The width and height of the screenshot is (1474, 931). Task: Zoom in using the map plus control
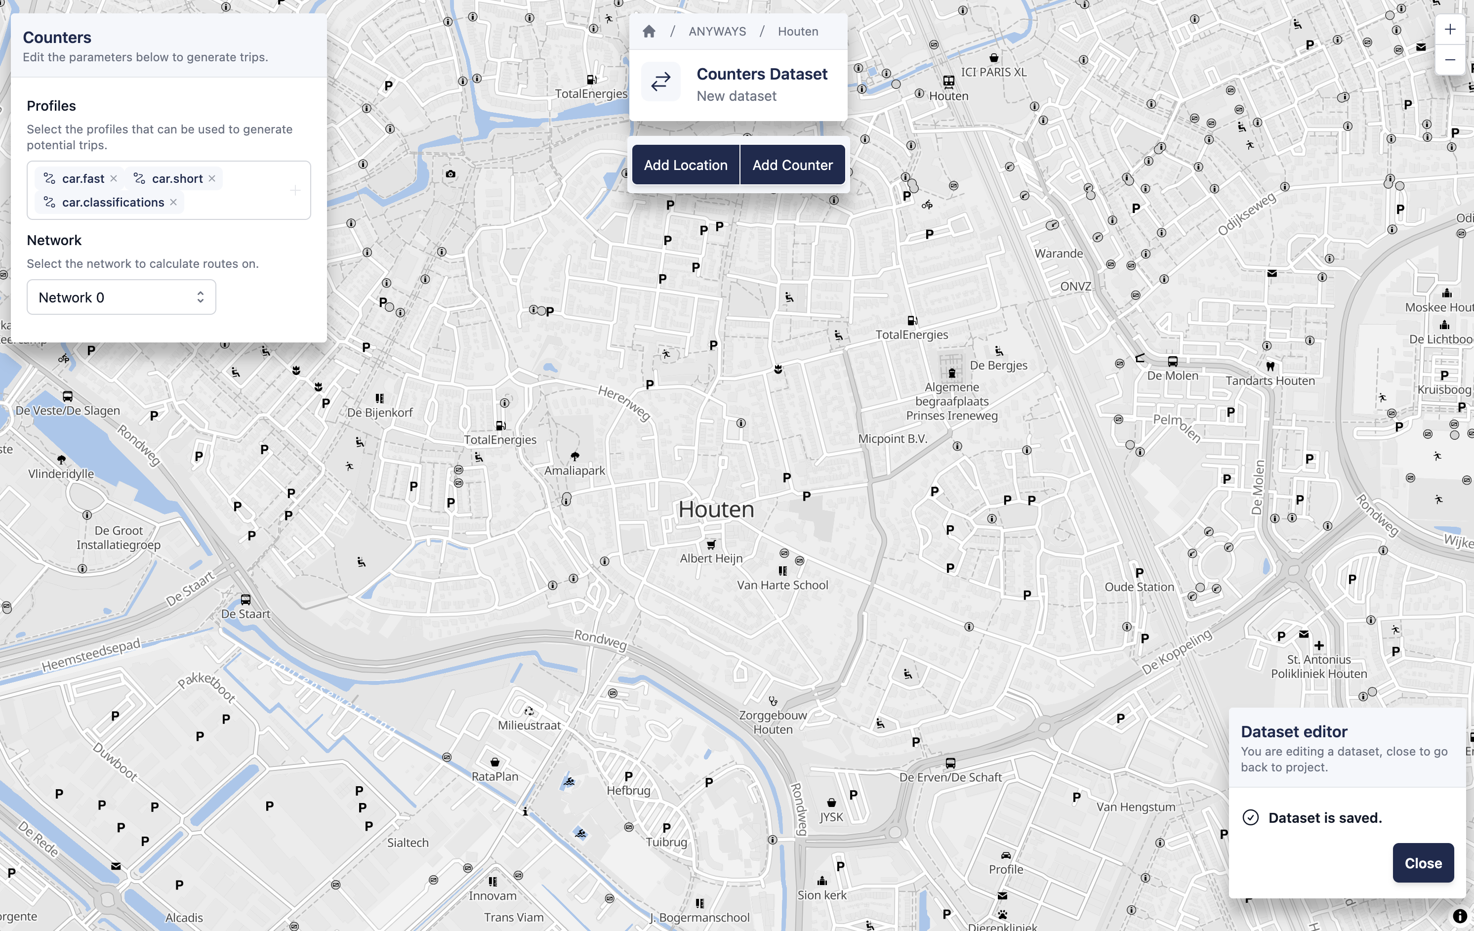1450,29
